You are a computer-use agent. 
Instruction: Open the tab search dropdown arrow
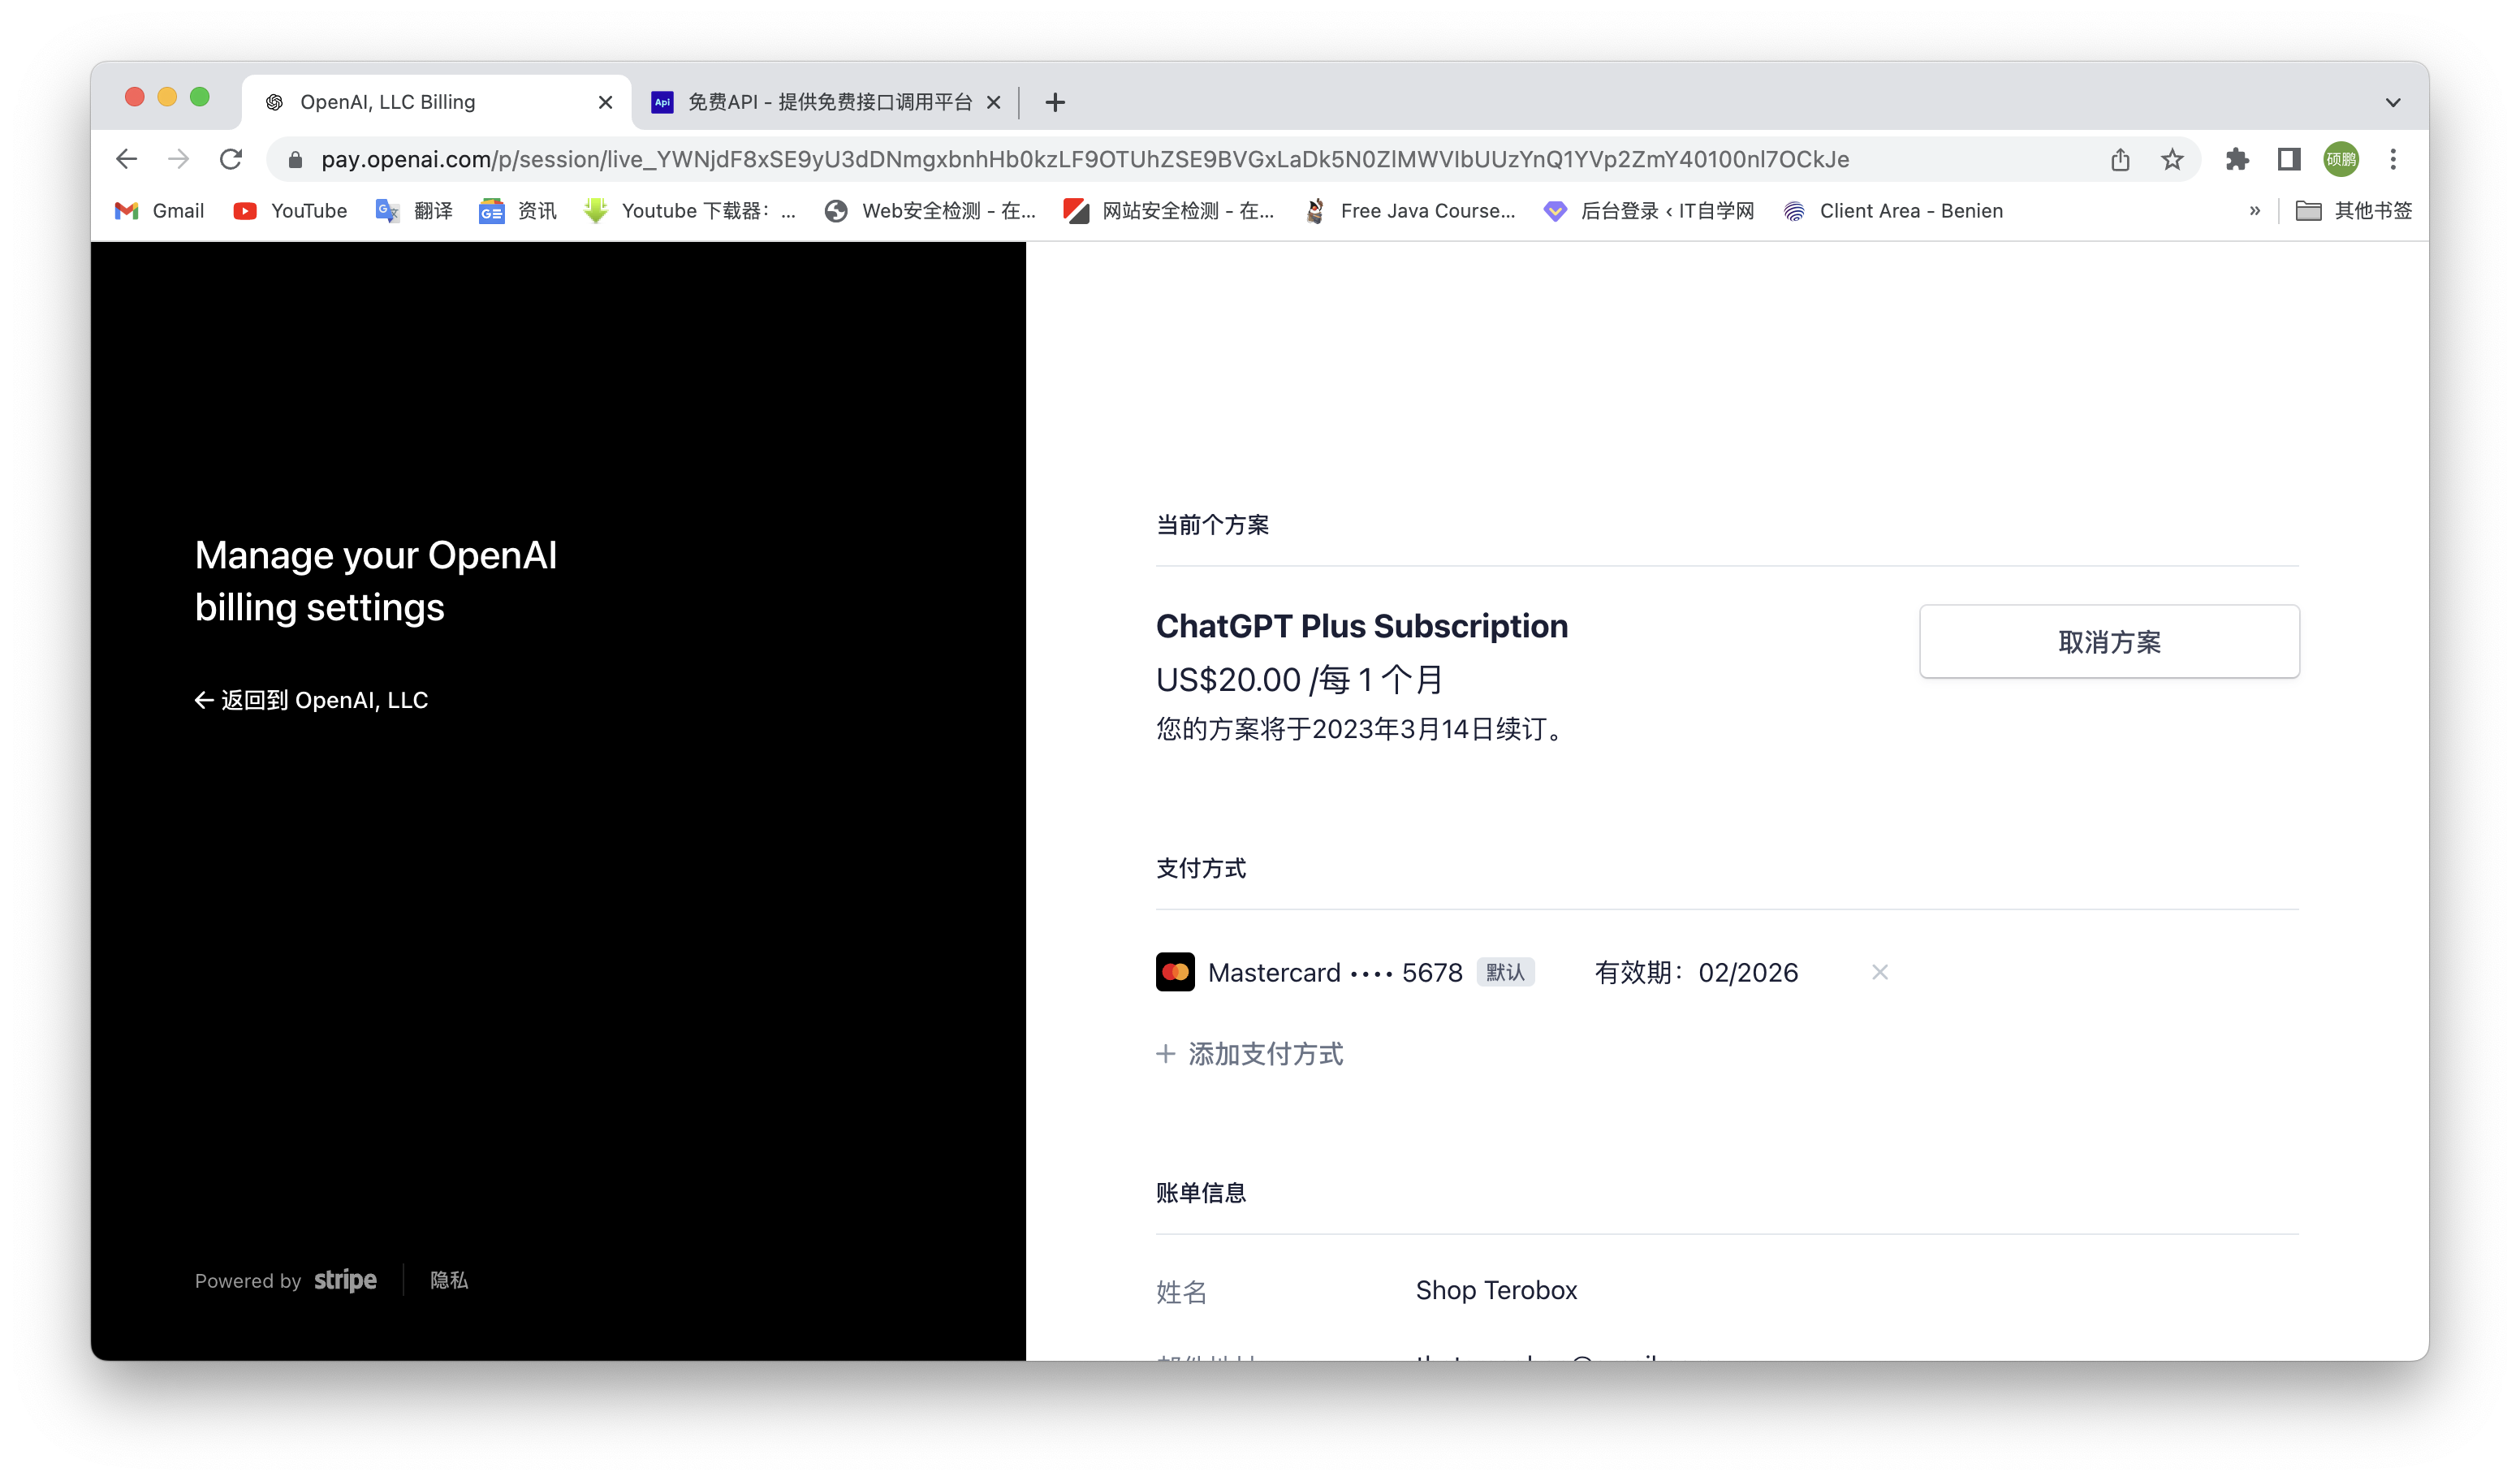tap(2392, 102)
